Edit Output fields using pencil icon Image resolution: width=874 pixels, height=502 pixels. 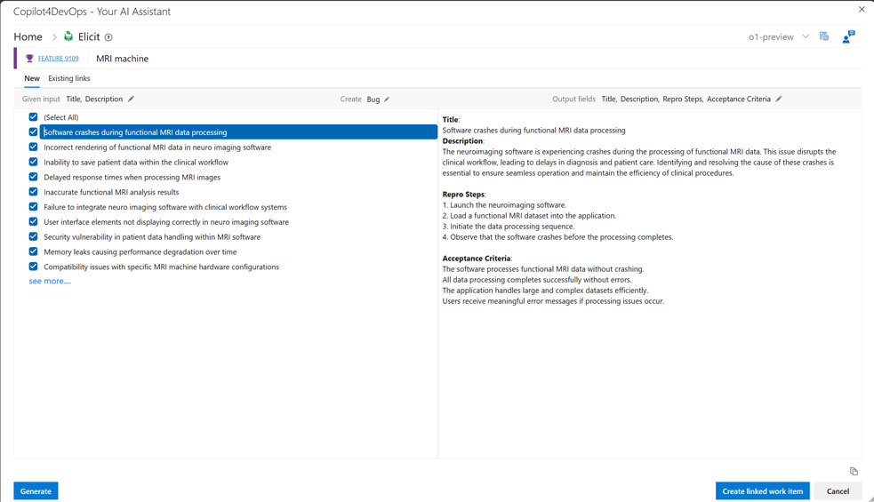pos(779,100)
